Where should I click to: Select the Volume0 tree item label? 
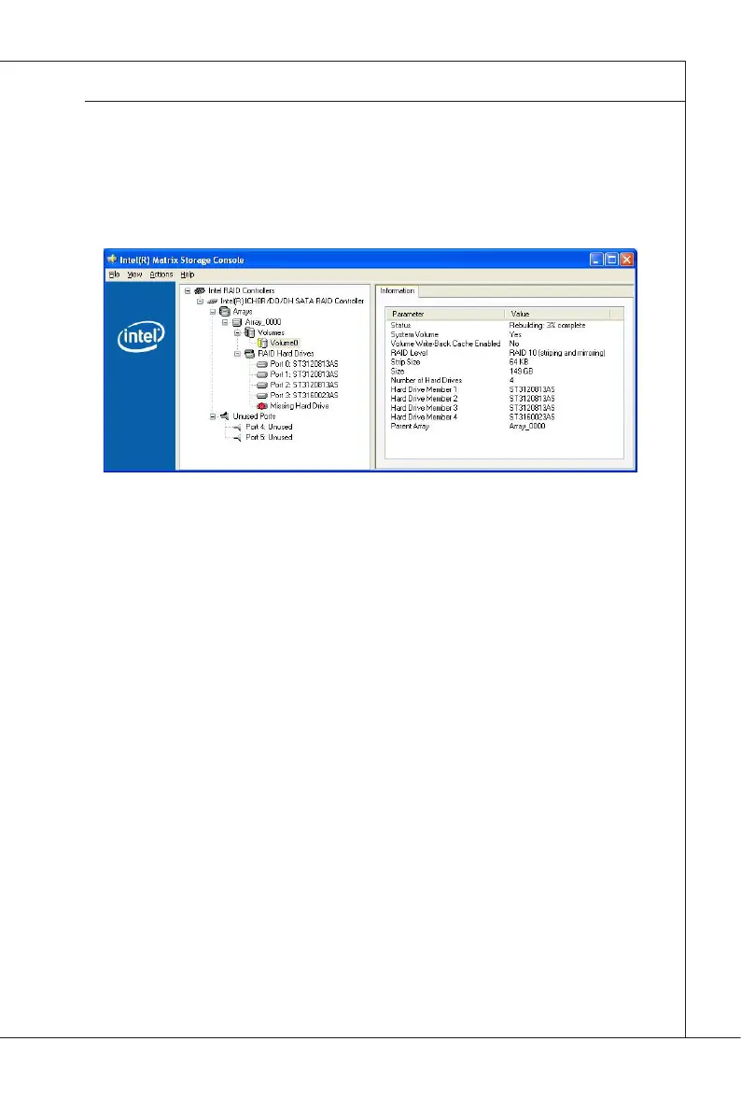(285, 343)
